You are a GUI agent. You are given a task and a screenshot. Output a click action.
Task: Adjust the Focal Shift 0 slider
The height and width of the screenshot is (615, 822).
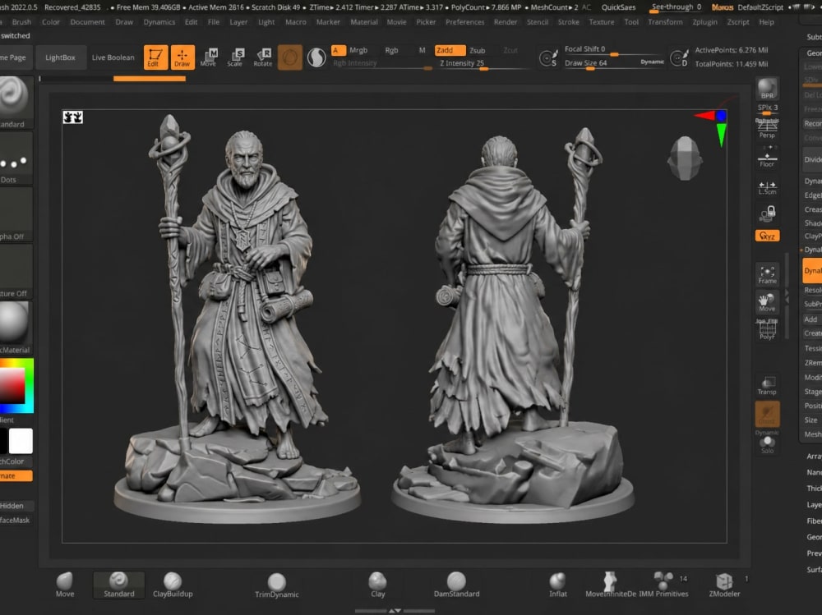click(614, 49)
